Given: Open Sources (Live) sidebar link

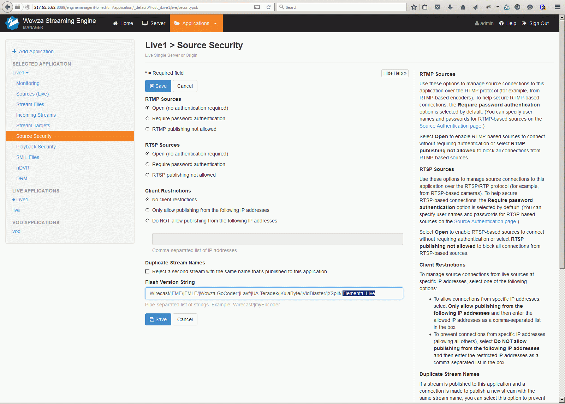Looking at the screenshot, I should (32, 94).
